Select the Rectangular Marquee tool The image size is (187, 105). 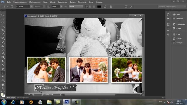3,19
